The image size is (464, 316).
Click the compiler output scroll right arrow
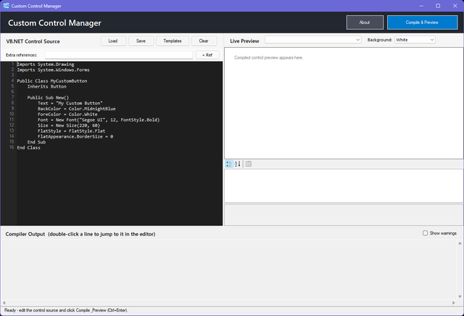(x=454, y=303)
